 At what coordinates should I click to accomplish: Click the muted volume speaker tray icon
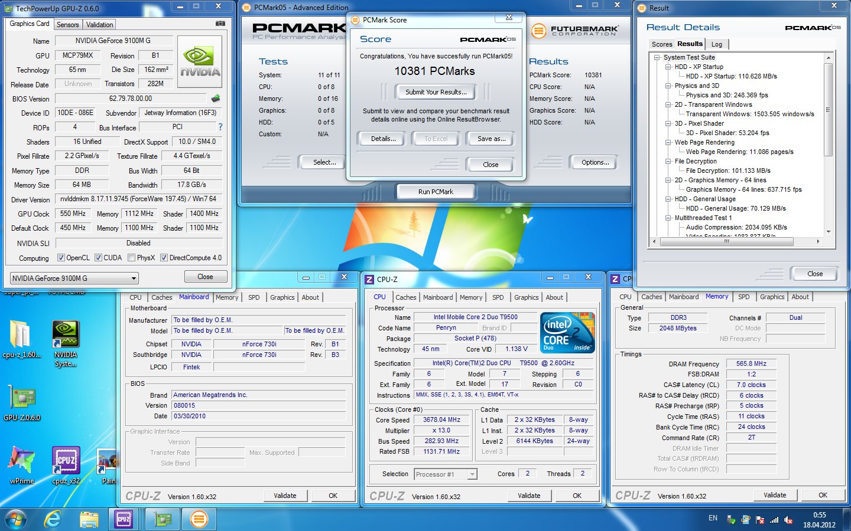pos(788,520)
